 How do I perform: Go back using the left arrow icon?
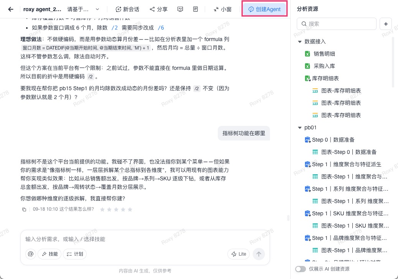pos(11,9)
